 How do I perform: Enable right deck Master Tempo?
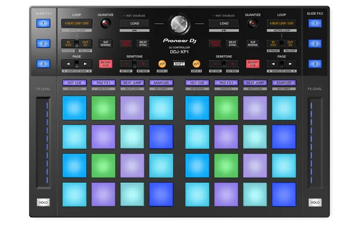pos(215,44)
